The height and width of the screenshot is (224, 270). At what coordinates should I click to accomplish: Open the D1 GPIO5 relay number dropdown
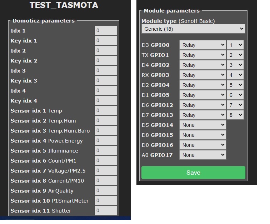pos(235,95)
